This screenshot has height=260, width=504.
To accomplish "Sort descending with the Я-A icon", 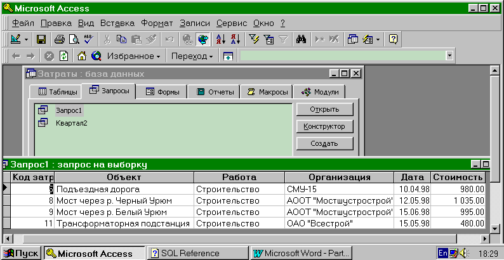I will 235,39.
